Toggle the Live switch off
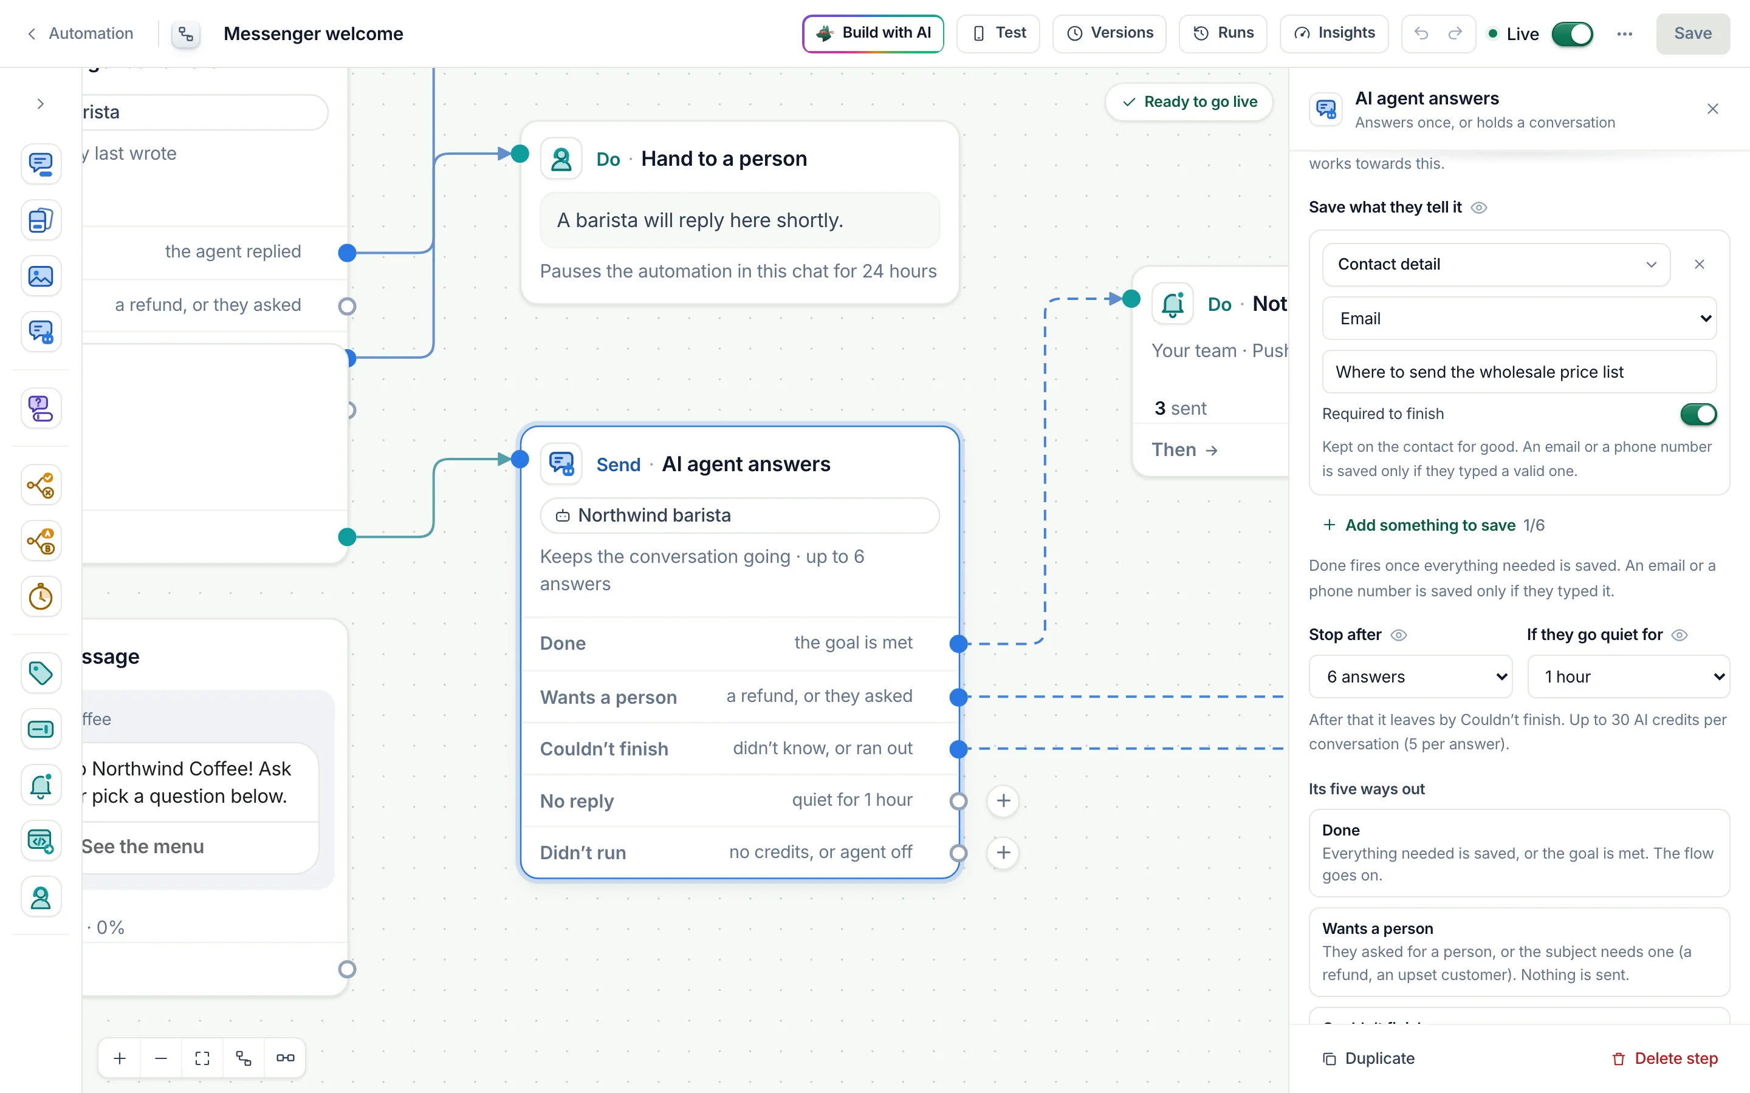1750x1093 pixels. 1572,34
